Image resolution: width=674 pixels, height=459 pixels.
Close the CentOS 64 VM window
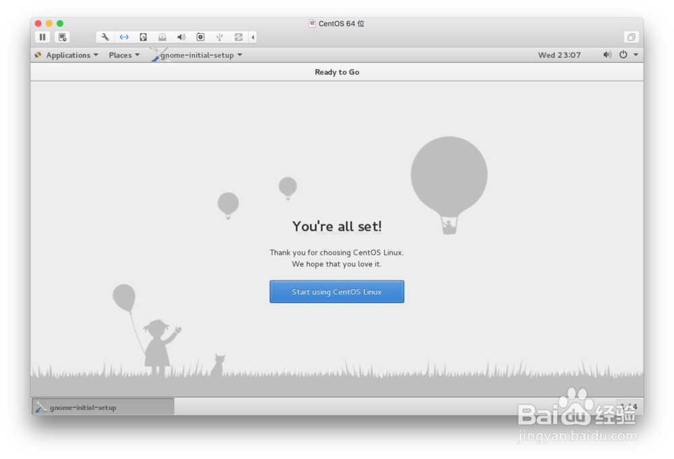point(38,23)
